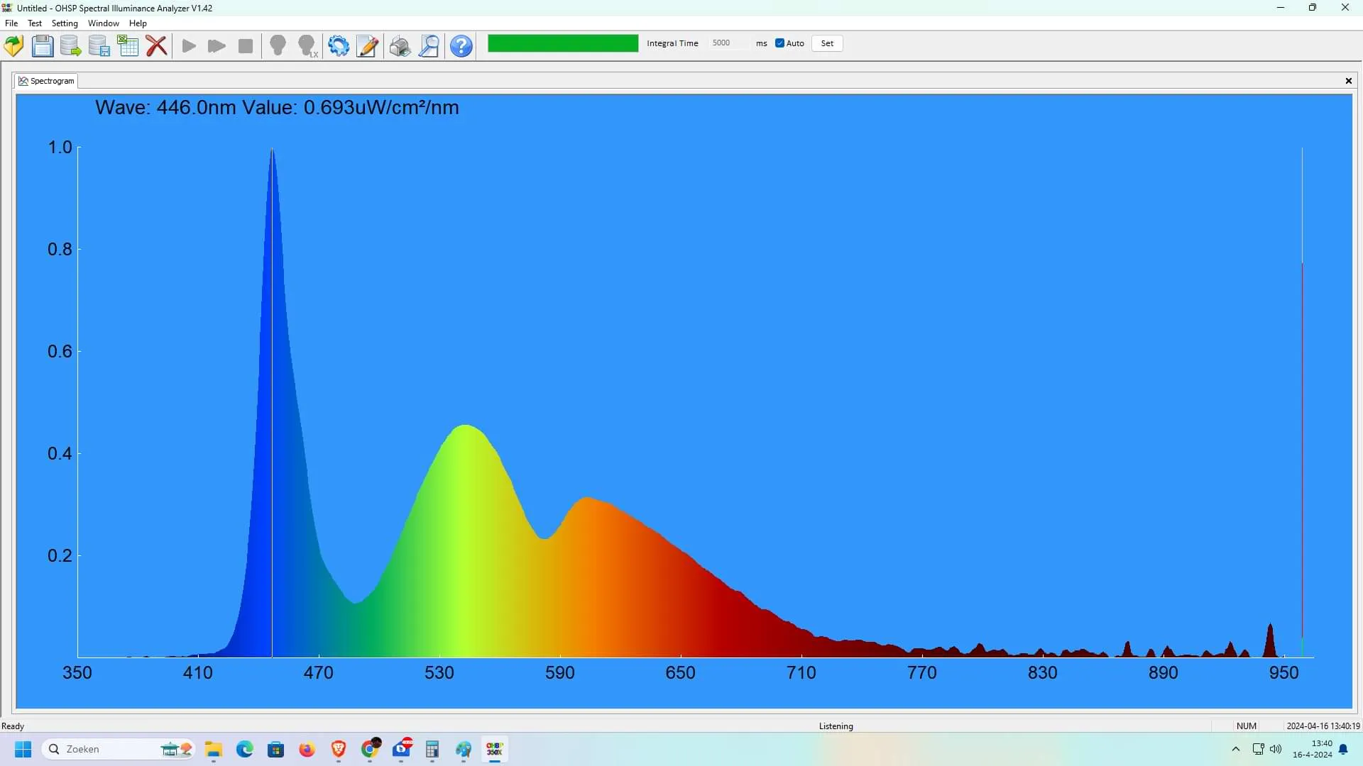Toggle the Auto integral time checkbox
1363x766 pixels.
[x=779, y=43]
